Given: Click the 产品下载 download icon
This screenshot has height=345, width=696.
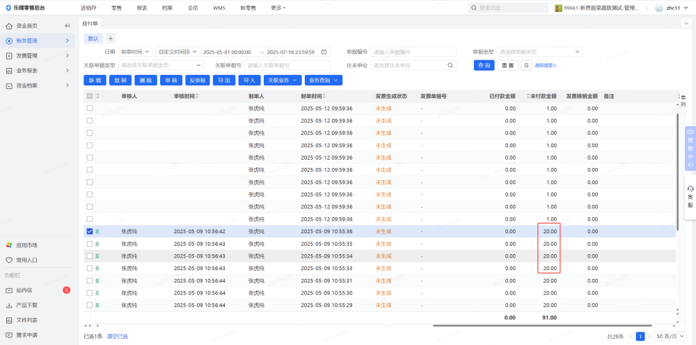Looking at the screenshot, I should pos(9,305).
